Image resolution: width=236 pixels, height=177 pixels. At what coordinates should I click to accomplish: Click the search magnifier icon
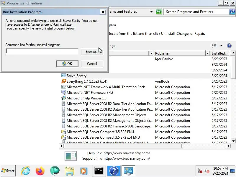pyautogui.click(x=232, y=12)
